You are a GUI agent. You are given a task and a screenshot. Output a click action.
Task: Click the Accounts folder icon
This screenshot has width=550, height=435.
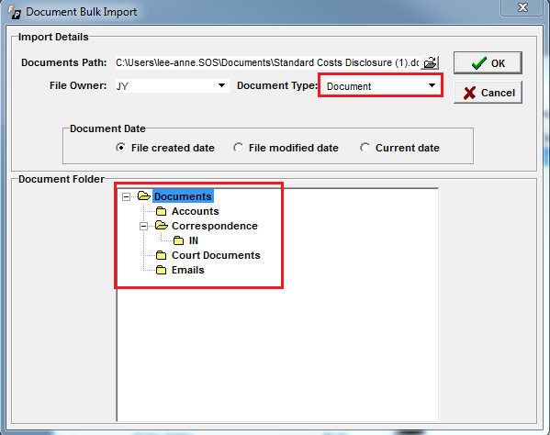coord(161,211)
